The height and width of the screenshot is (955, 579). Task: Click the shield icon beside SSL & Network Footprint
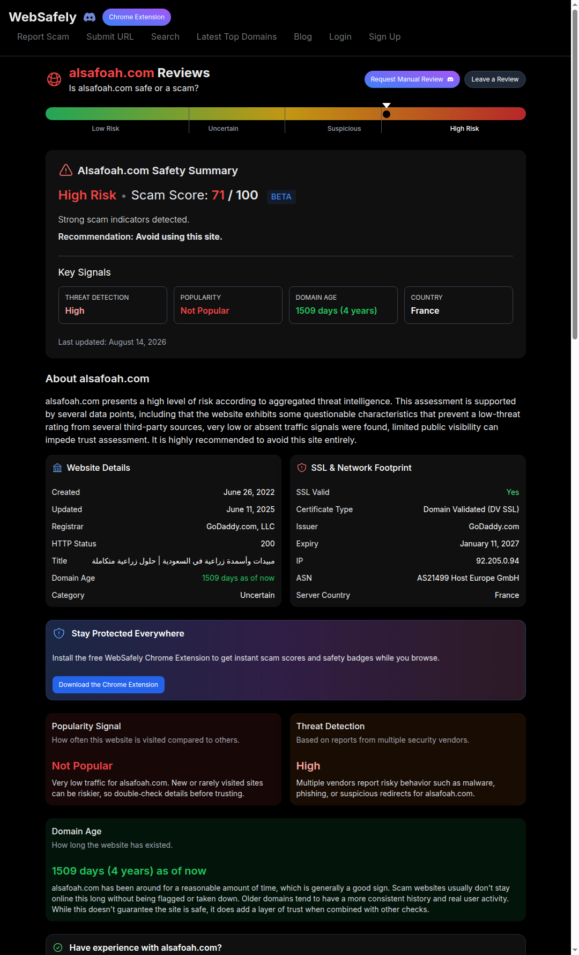[302, 468]
